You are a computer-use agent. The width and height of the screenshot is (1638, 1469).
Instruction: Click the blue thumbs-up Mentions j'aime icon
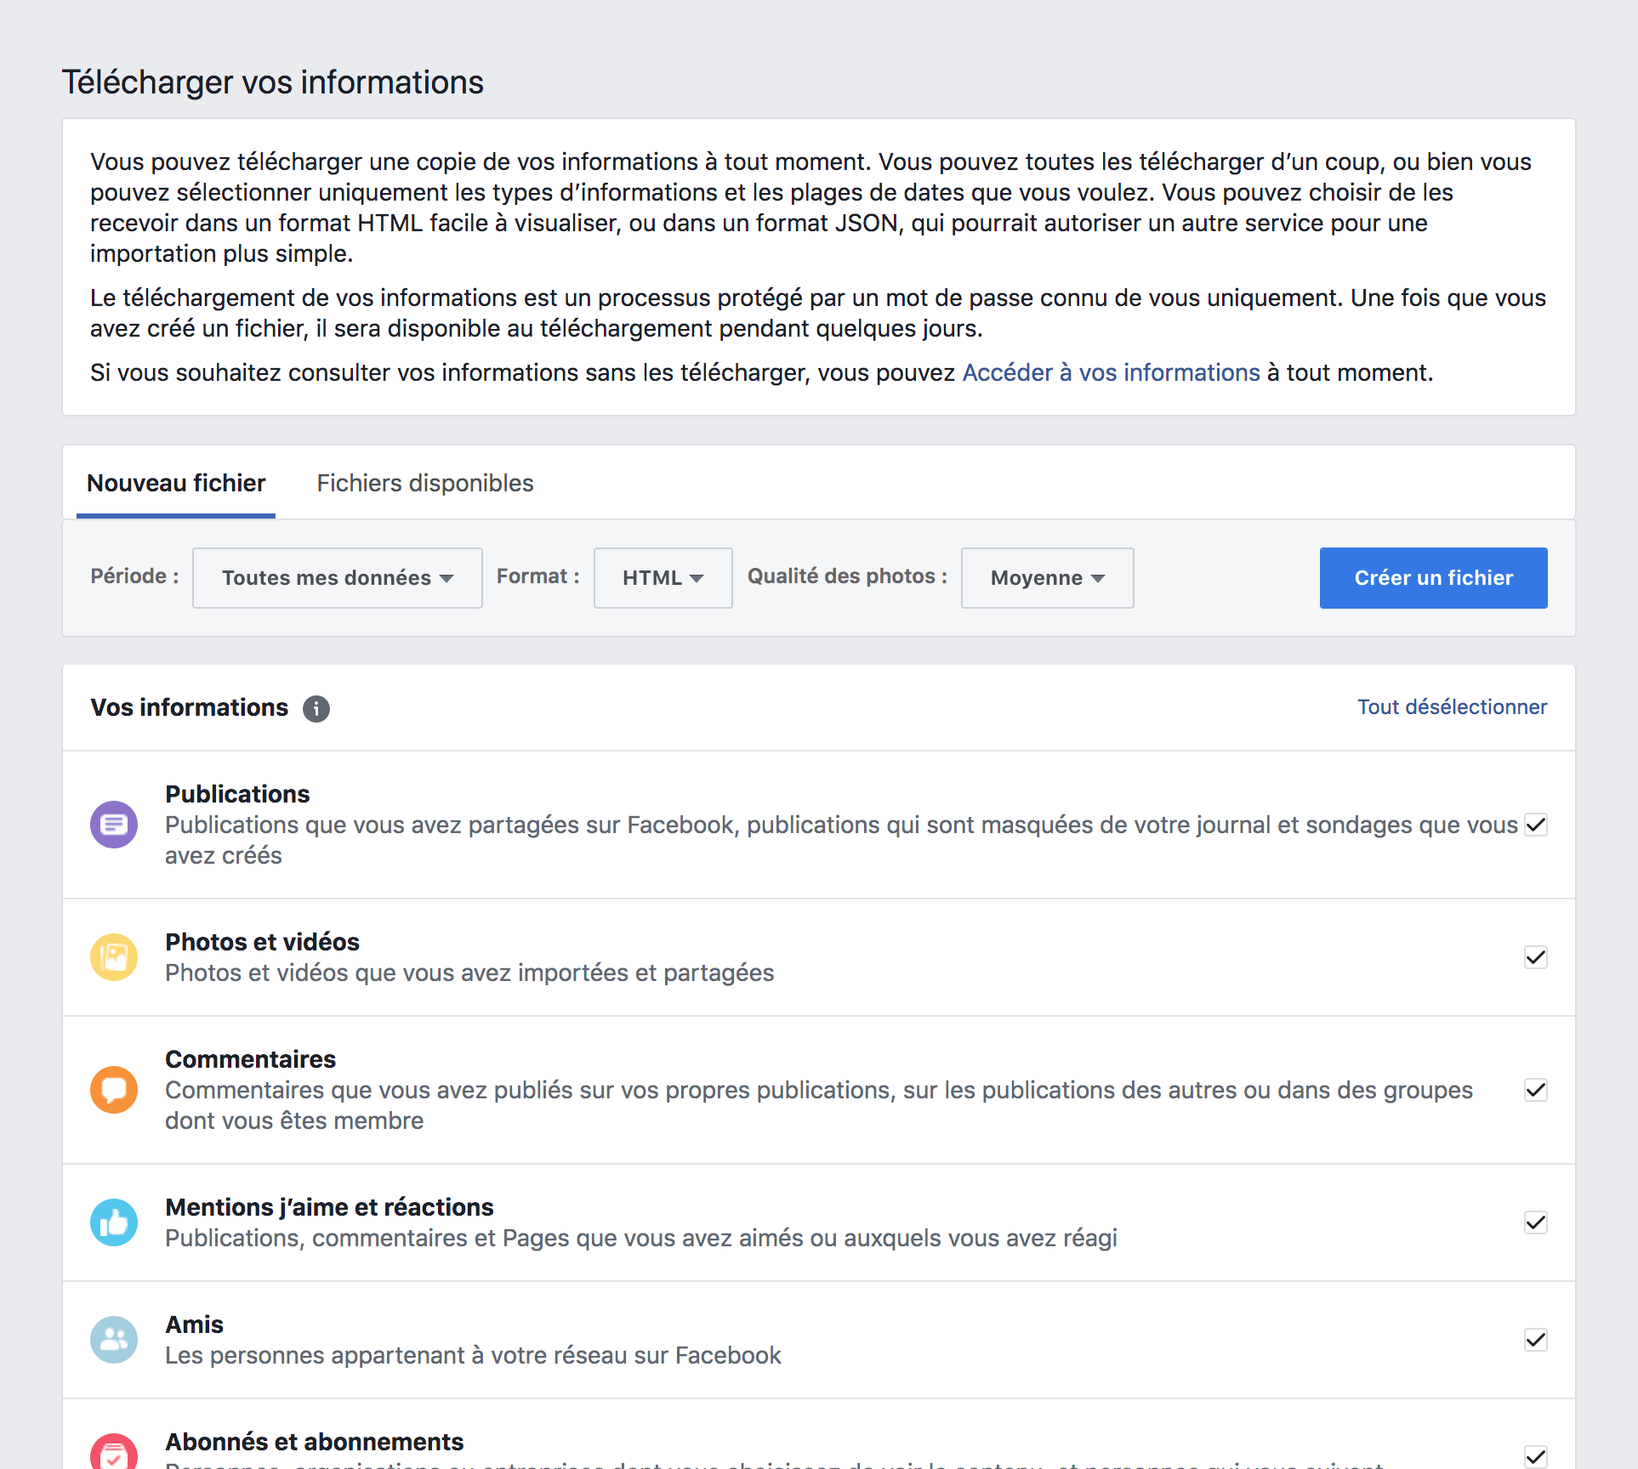tap(114, 1222)
